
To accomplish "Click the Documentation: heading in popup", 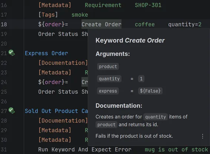I will coord(119,106).
